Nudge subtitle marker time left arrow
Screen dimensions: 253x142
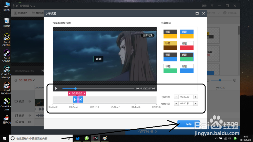click(x=70, y=93)
